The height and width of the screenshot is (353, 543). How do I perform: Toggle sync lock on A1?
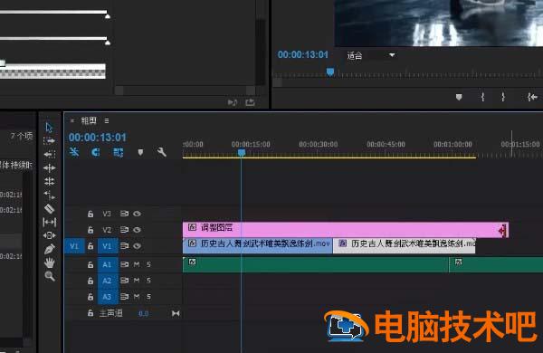tap(124, 264)
